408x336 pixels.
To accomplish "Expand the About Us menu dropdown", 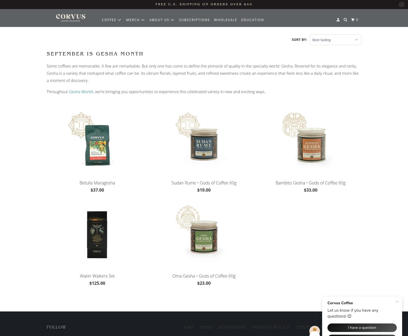I will [162, 20].
